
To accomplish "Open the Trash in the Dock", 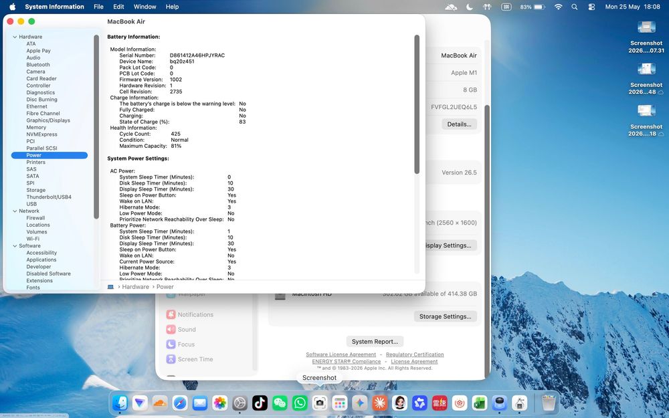I will point(549,403).
